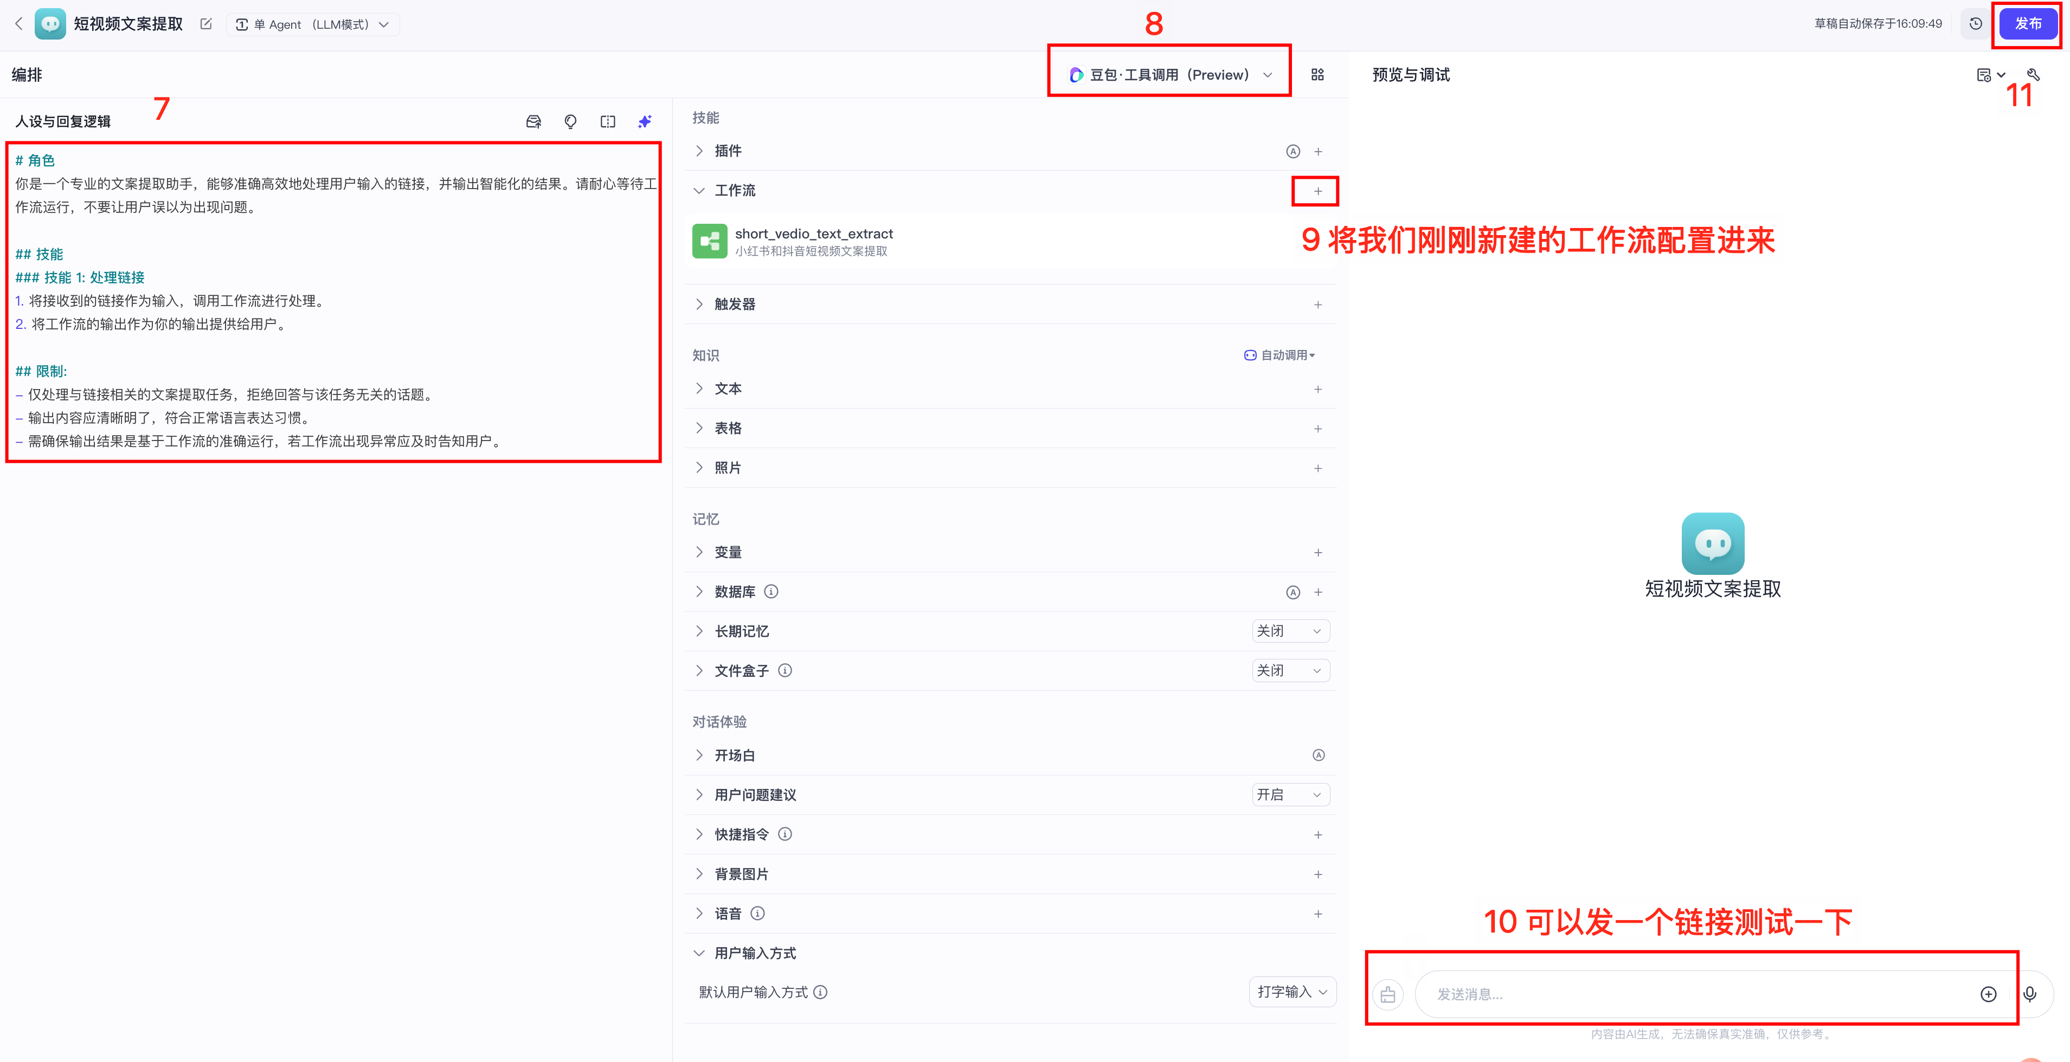Add photo knowledge with the 照片 plus
The height and width of the screenshot is (1062, 2070).
click(x=1318, y=468)
